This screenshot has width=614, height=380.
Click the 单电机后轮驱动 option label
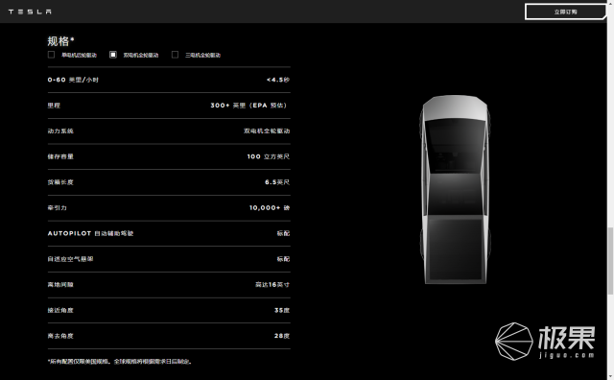(79, 56)
